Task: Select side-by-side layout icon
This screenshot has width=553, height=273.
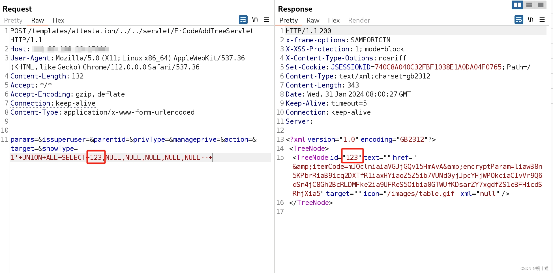Action: pyautogui.click(x=517, y=5)
